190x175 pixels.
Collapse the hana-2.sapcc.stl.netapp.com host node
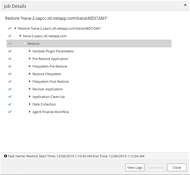(20, 36)
